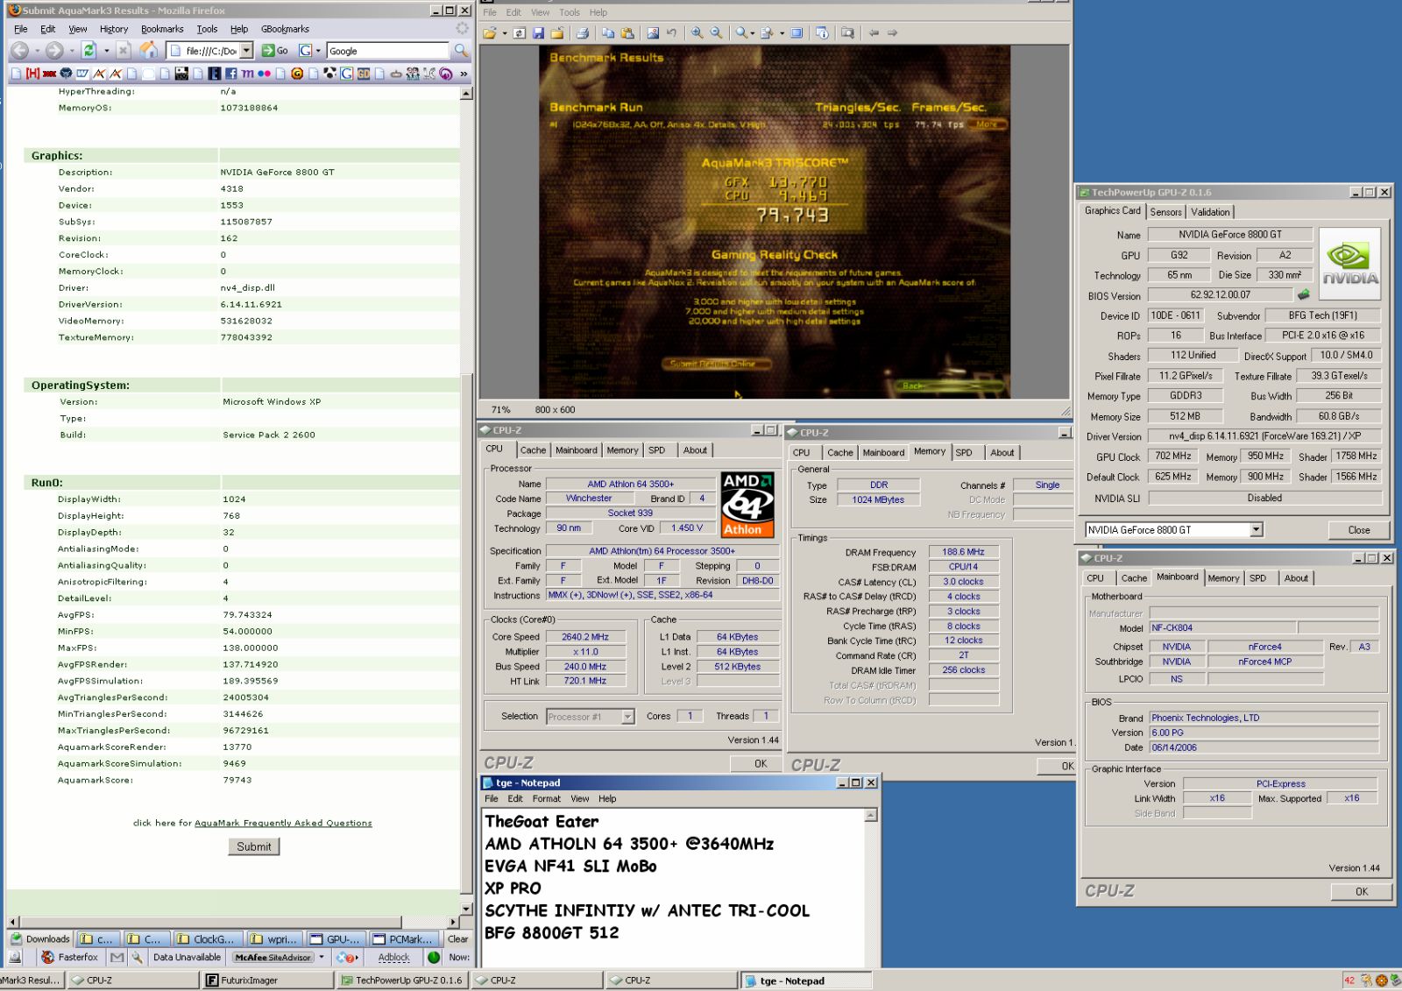Open Firefox Home page

tap(150, 50)
